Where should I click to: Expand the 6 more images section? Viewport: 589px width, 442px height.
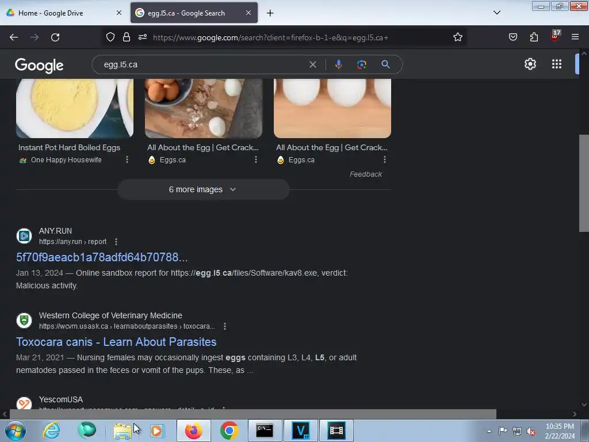[203, 189]
